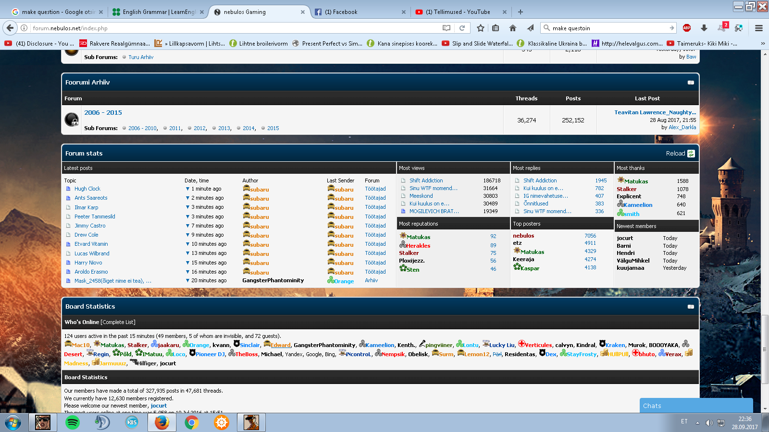This screenshot has height=432, width=769.
Task: Open the downloads arrow icon
Action: point(704,28)
